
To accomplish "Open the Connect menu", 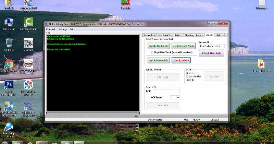I will click(50, 29).
